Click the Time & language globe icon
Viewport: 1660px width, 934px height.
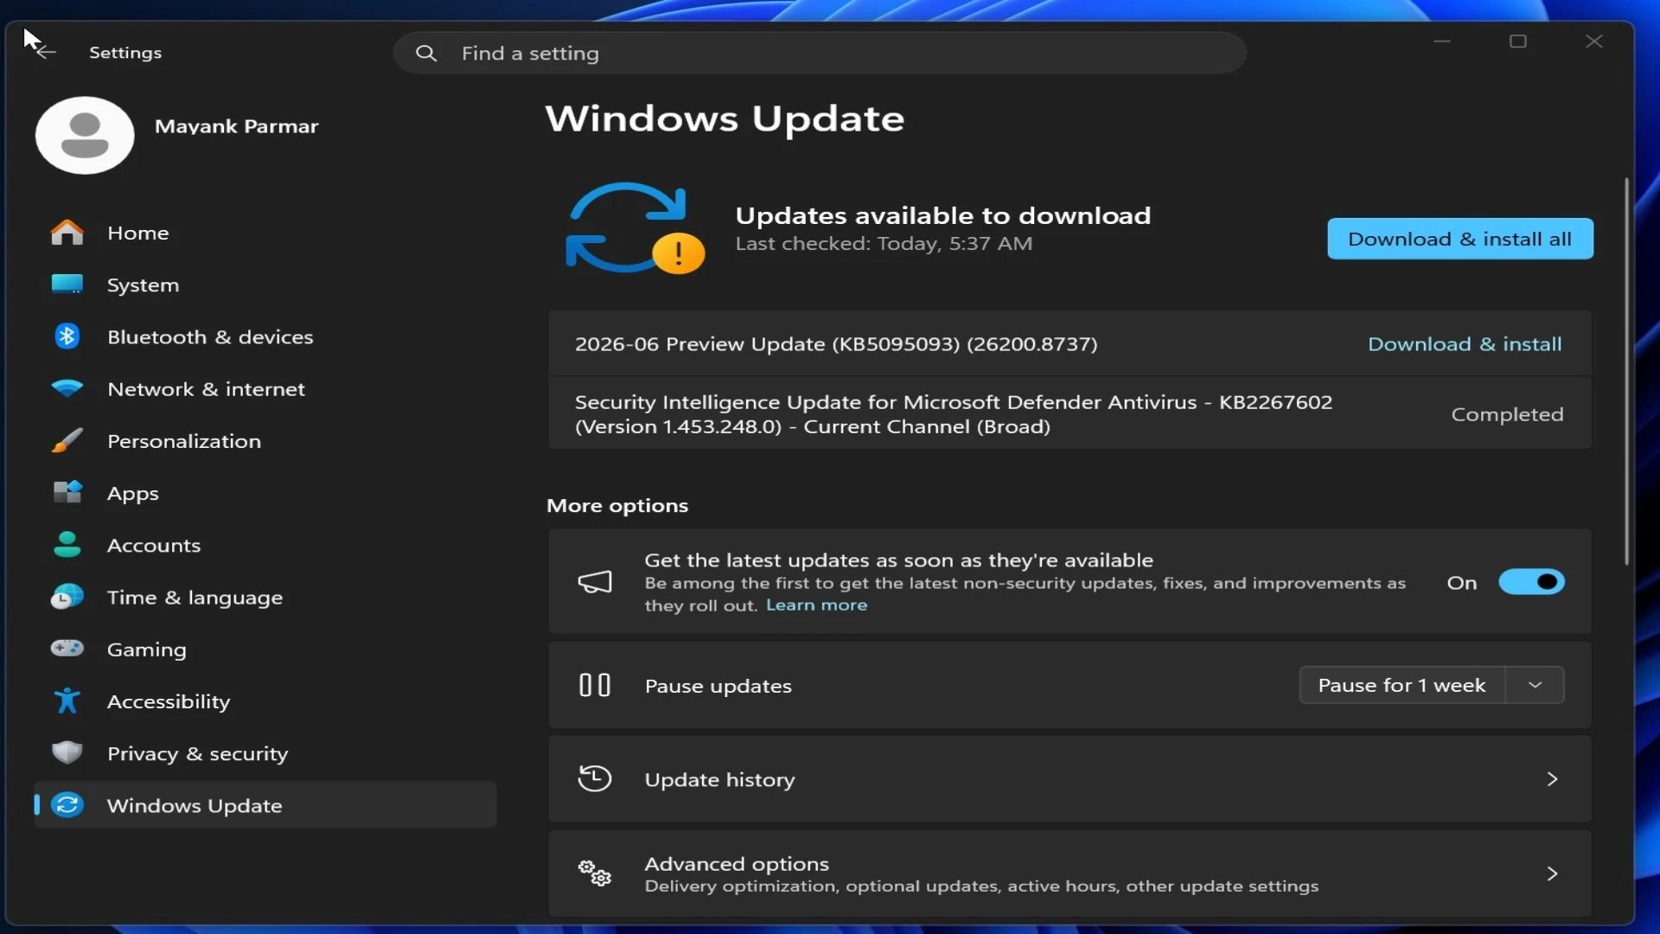(67, 597)
